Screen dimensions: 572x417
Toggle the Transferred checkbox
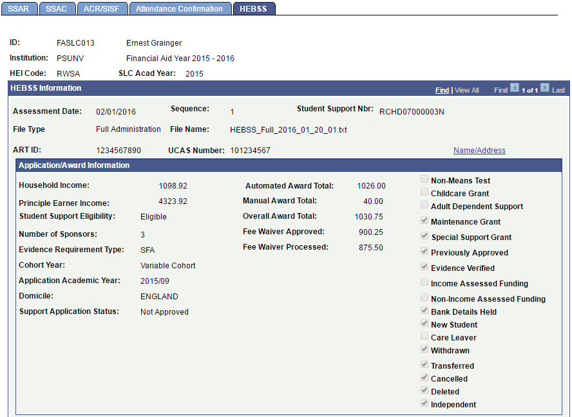click(x=424, y=364)
